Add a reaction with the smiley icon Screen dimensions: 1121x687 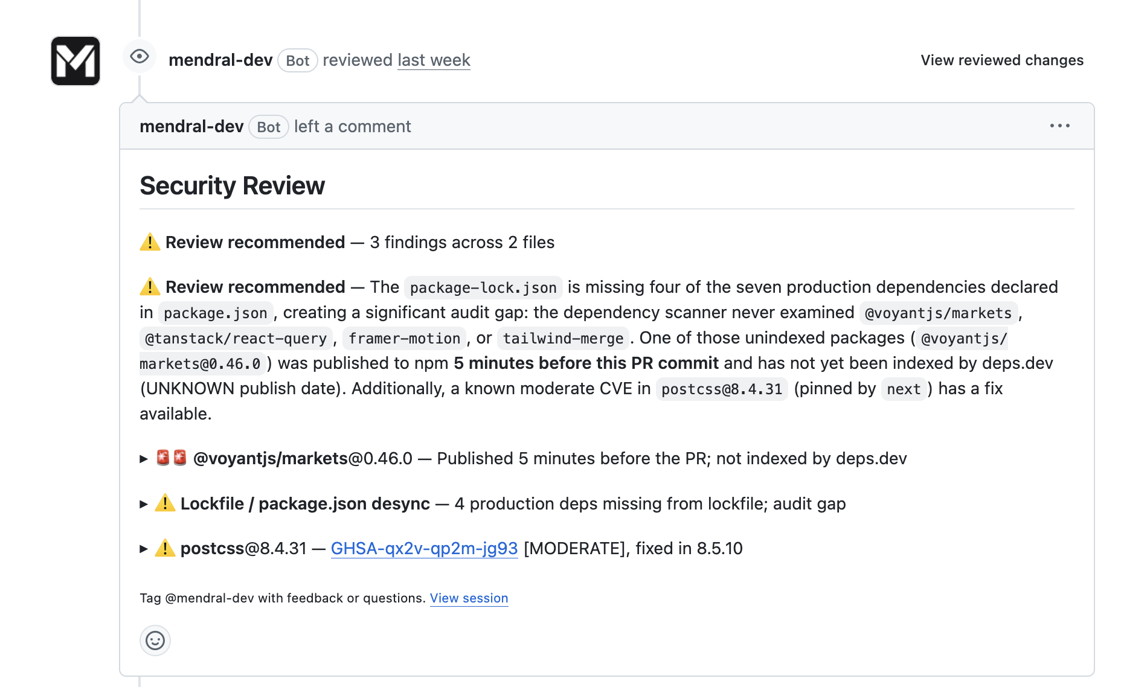(x=155, y=641)
